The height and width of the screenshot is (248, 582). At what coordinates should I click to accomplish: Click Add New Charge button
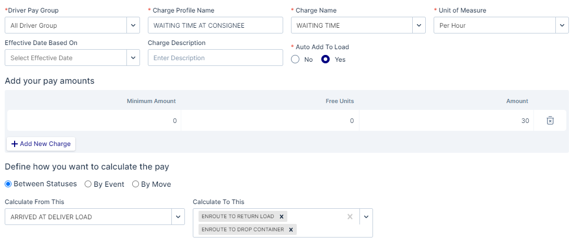(x=41, y=144)
